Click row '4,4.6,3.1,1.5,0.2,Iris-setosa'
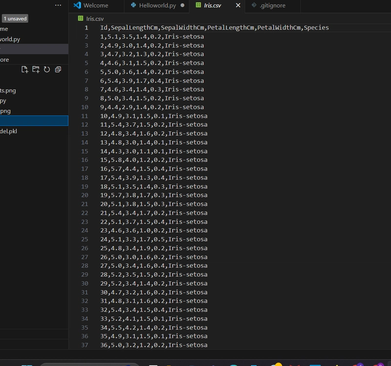Image resolution: width=391 pixels, height=366 pixels. tap(152, 63)
